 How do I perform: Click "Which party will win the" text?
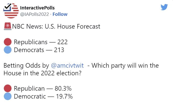125,65
